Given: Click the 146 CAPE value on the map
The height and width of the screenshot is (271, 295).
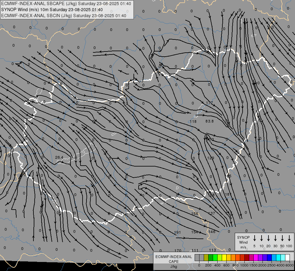Looking at the screenshot, I should tap(212, 232).
